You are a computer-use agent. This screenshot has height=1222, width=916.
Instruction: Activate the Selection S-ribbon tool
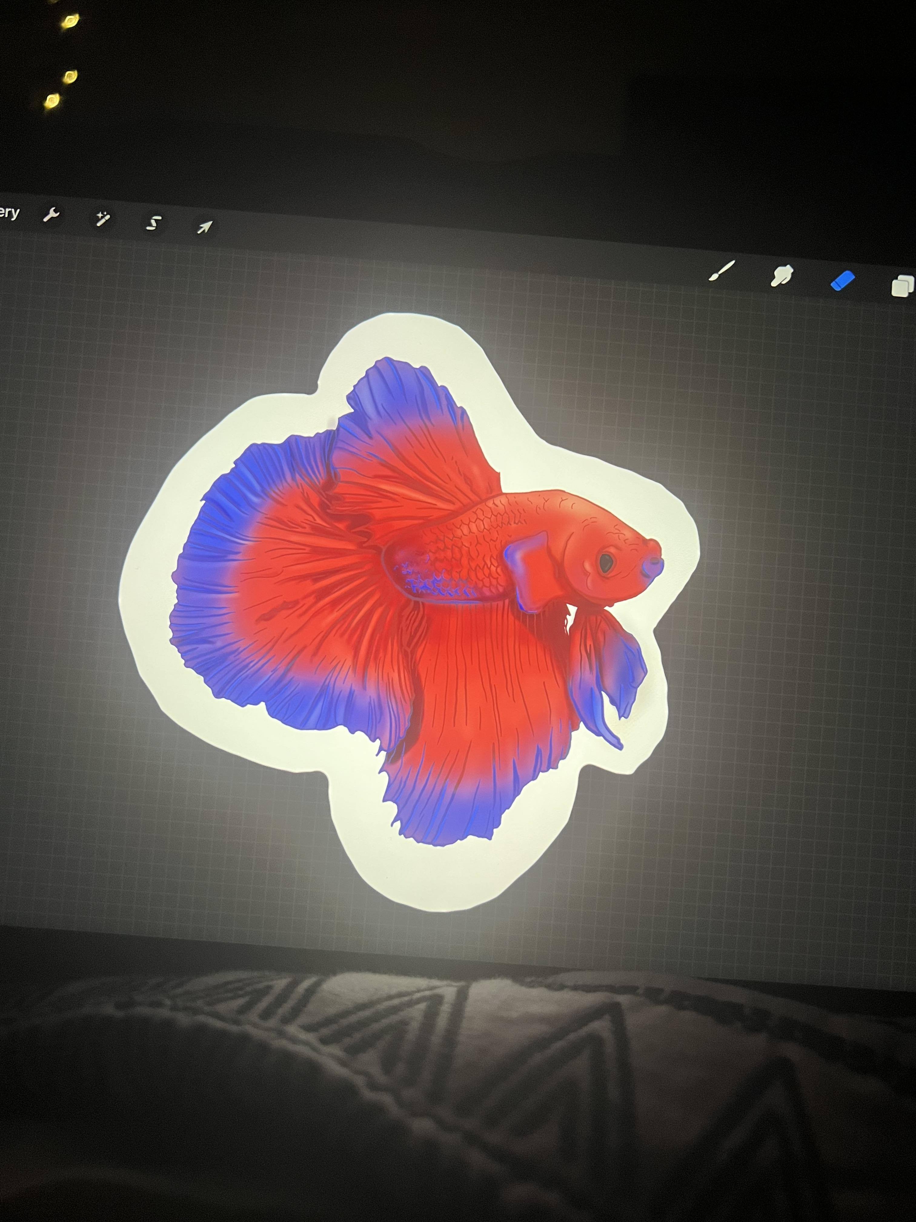[x=154, y=223]
